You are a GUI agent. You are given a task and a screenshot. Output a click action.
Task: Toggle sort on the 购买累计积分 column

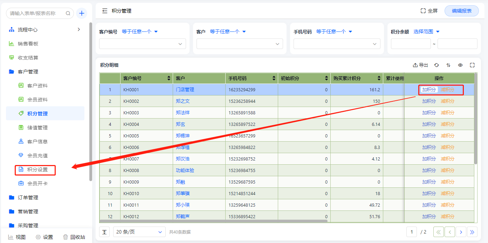[379, 78]
